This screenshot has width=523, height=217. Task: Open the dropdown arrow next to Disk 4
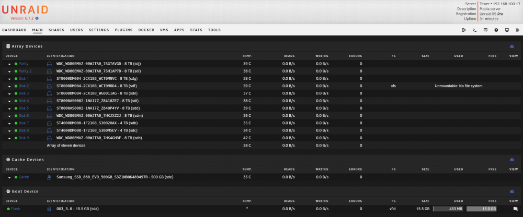coord(9,101)
